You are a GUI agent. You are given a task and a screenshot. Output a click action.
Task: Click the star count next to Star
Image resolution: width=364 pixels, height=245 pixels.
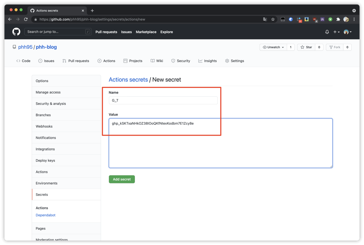pos(319,47)
